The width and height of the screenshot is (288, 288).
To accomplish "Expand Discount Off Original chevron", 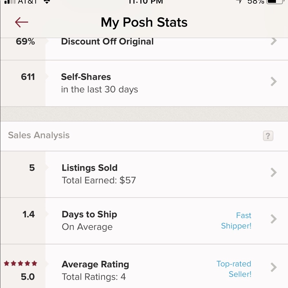I will pyautogui.click(x=273, y=41).
